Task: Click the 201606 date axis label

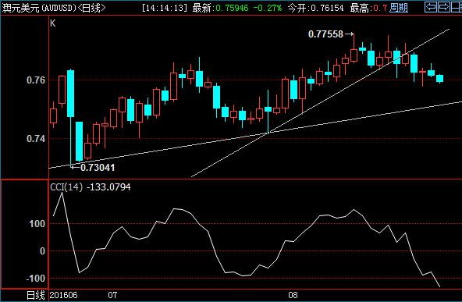Action: pyautogui.click(x=64, y=295)
